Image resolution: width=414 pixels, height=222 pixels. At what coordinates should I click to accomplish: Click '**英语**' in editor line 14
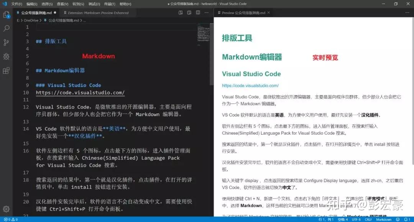pyautogui.click(x=114, y=129)
